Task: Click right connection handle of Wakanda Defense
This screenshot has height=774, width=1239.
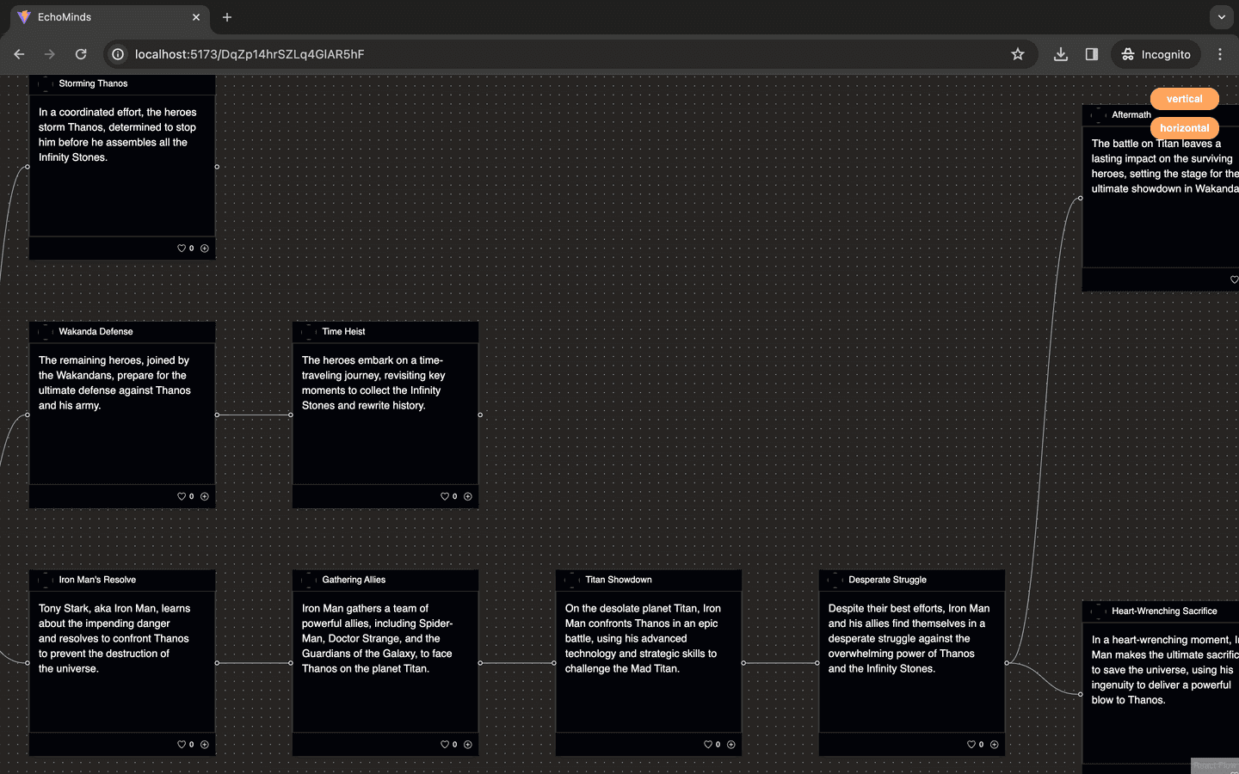Action: point(217,415)
